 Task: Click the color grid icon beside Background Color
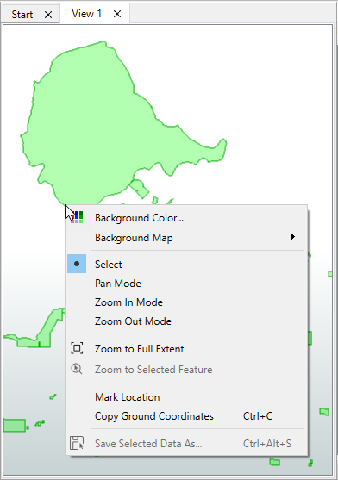pyautogui.click(x=77, y=217)
